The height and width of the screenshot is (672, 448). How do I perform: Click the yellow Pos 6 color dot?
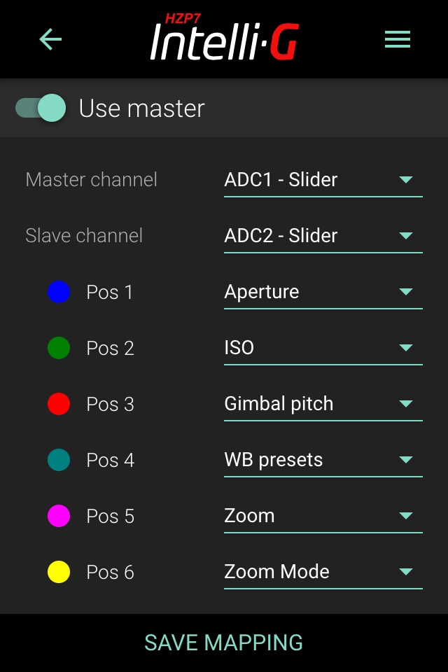(x=59, y=572)
